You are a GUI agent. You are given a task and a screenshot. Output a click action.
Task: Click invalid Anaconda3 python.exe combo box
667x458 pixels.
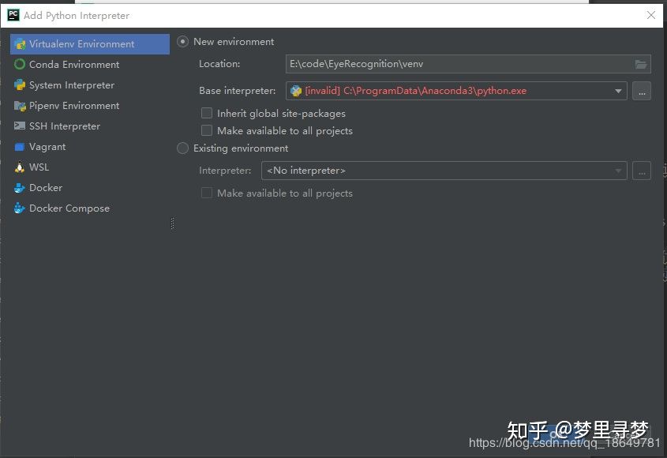(456, 91)
